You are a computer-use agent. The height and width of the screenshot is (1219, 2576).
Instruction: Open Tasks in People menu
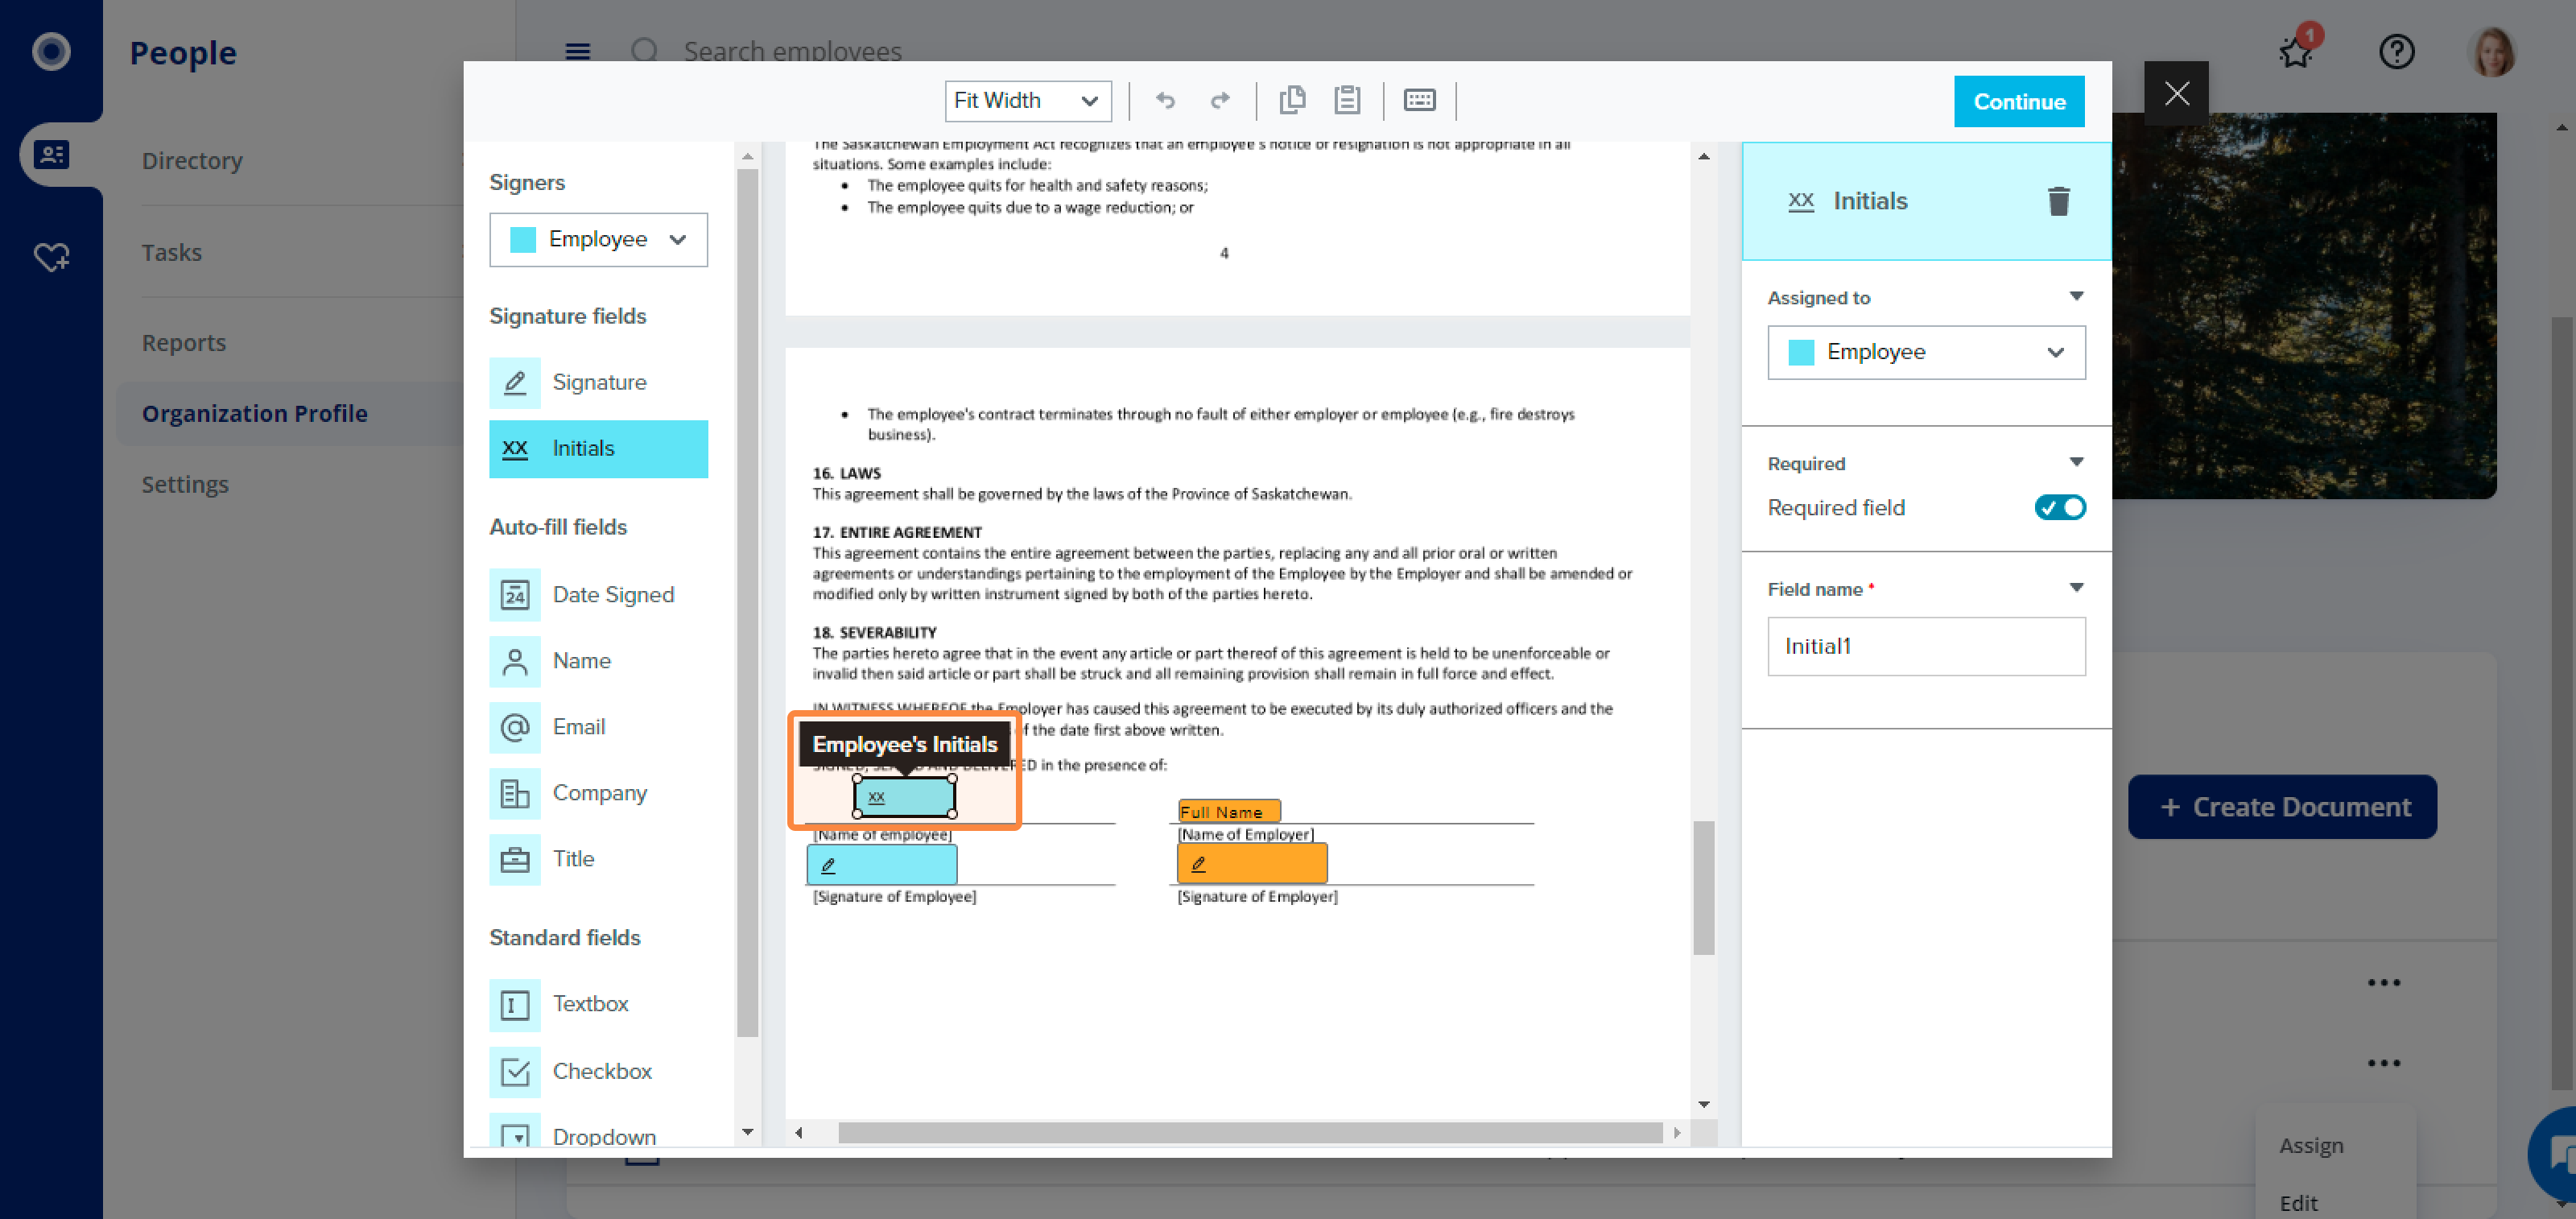tap(171, 252)
